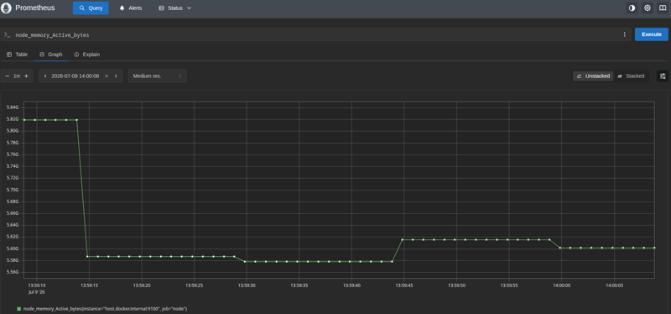Image resolution: width=671 pixels, height=314 pixels.
Task: Focus the node_memory_Active_bytes query input
Action: click(316, 34)
